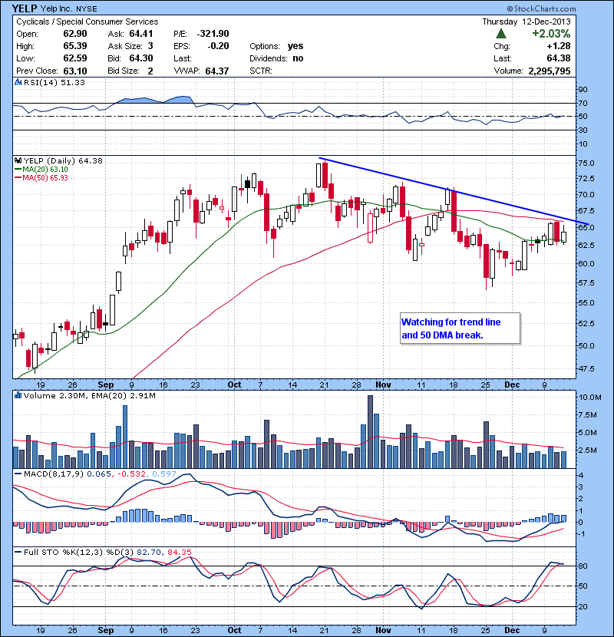Click the MACD(8,17,9) indicator label
This screenshot has height=637, width=614.
pyautogui.click(x=54, y=474)
